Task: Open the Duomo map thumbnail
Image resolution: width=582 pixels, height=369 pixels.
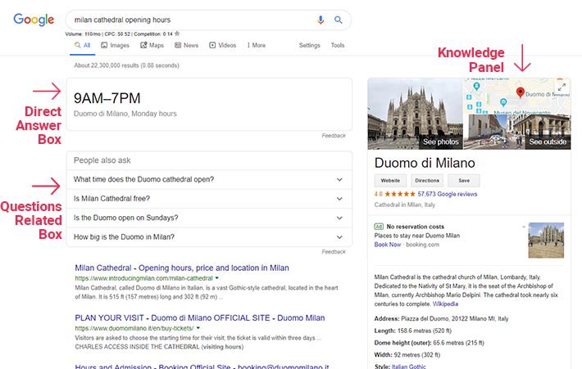Action: point(516,96)
